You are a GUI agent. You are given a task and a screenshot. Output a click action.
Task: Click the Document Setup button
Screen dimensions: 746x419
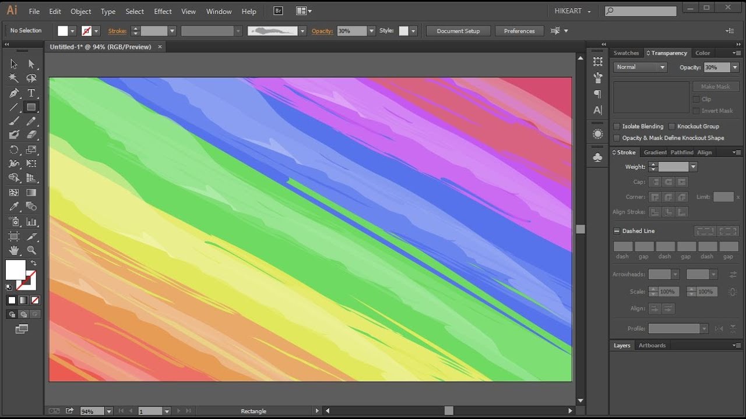click(458, 31)
